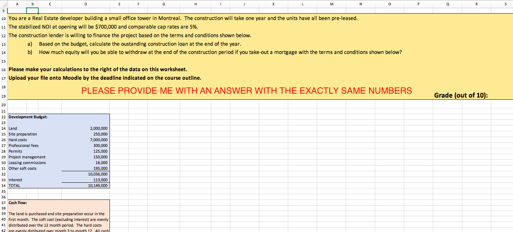Click the 'construction lender' text in row 12
The image size is (513, 232).
coord(130,35)
